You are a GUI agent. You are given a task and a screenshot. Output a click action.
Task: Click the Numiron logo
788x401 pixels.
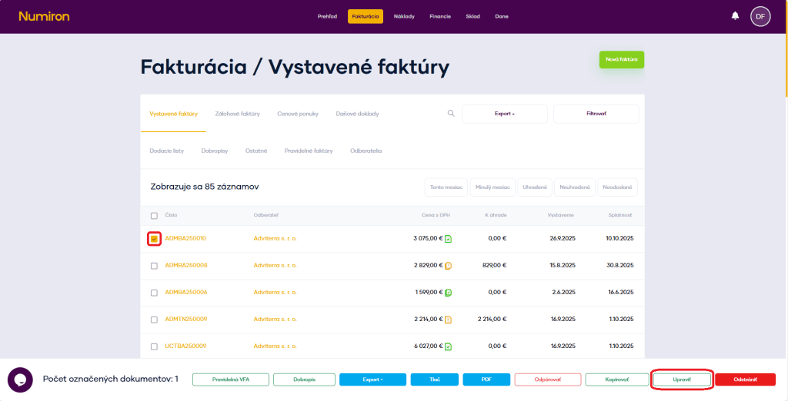44,17
